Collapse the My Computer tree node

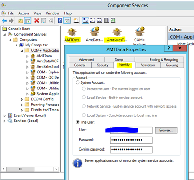pos(16,46)
